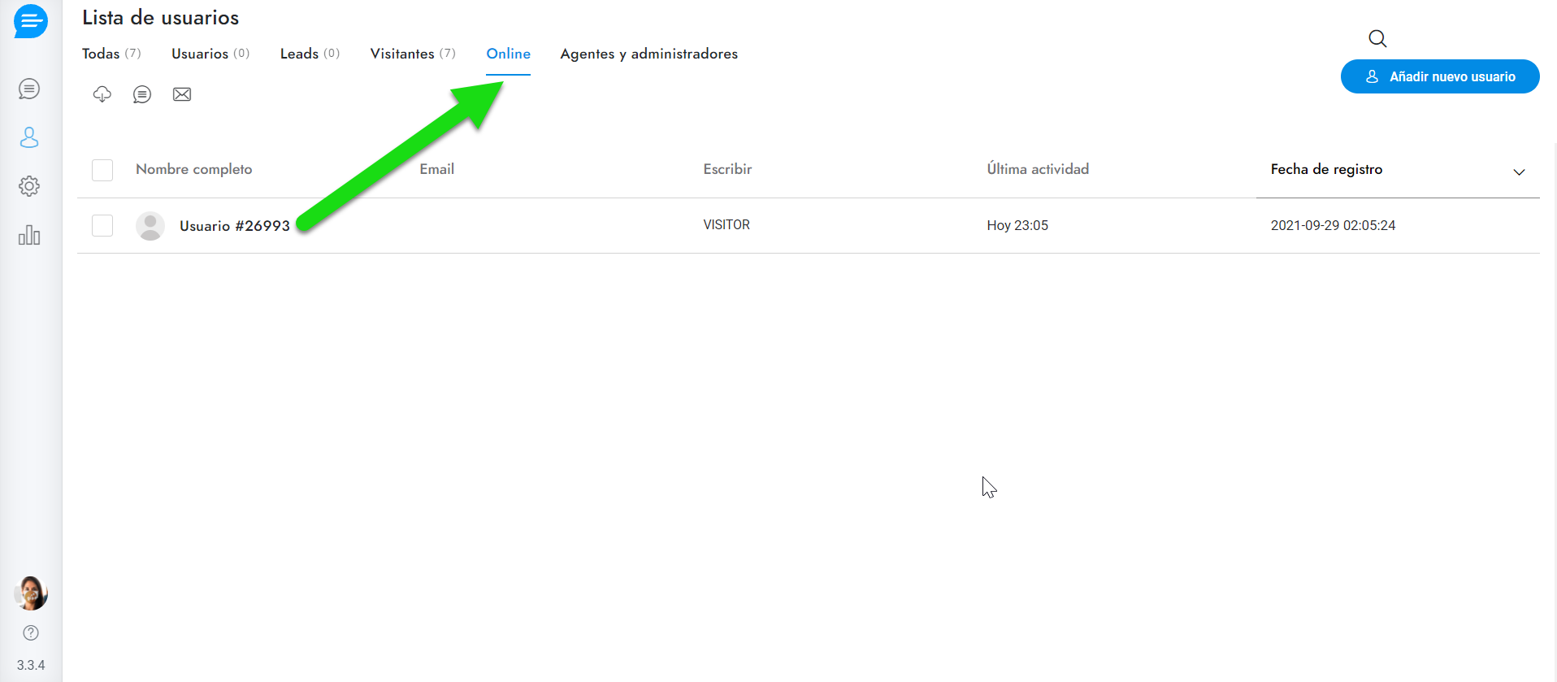1557x682 pixels.
Task: Select the Online tab
Action: tap(509, 54)
